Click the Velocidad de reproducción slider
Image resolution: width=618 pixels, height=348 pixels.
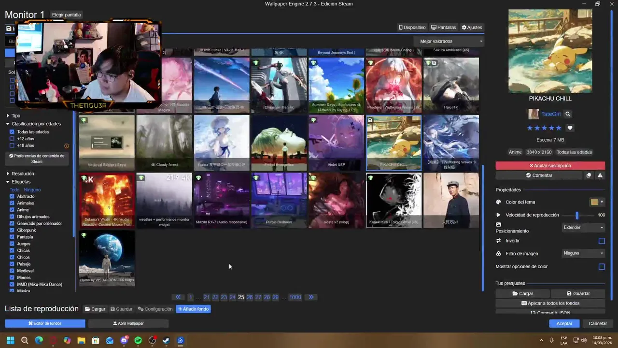pos(577,215)
